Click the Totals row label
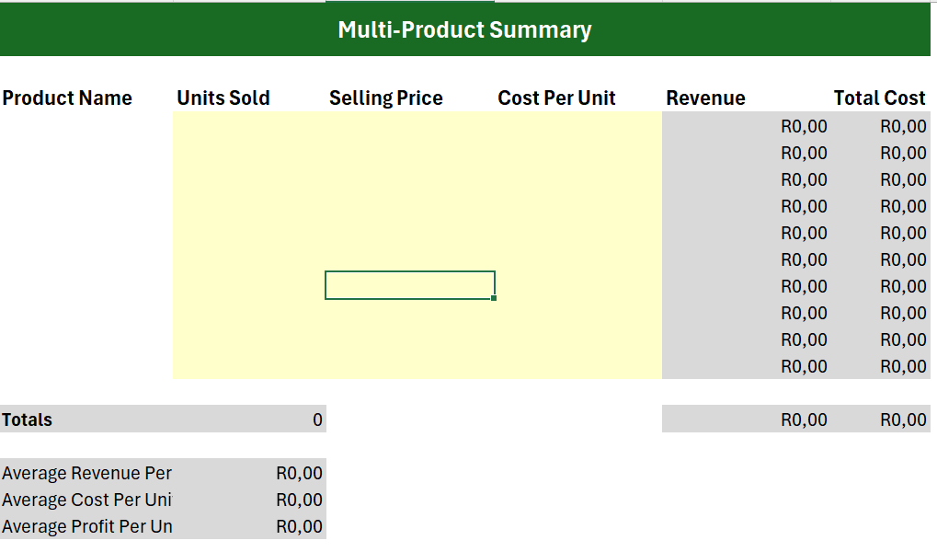This screenshot has width=937, height=552. [x=27, y=420]
